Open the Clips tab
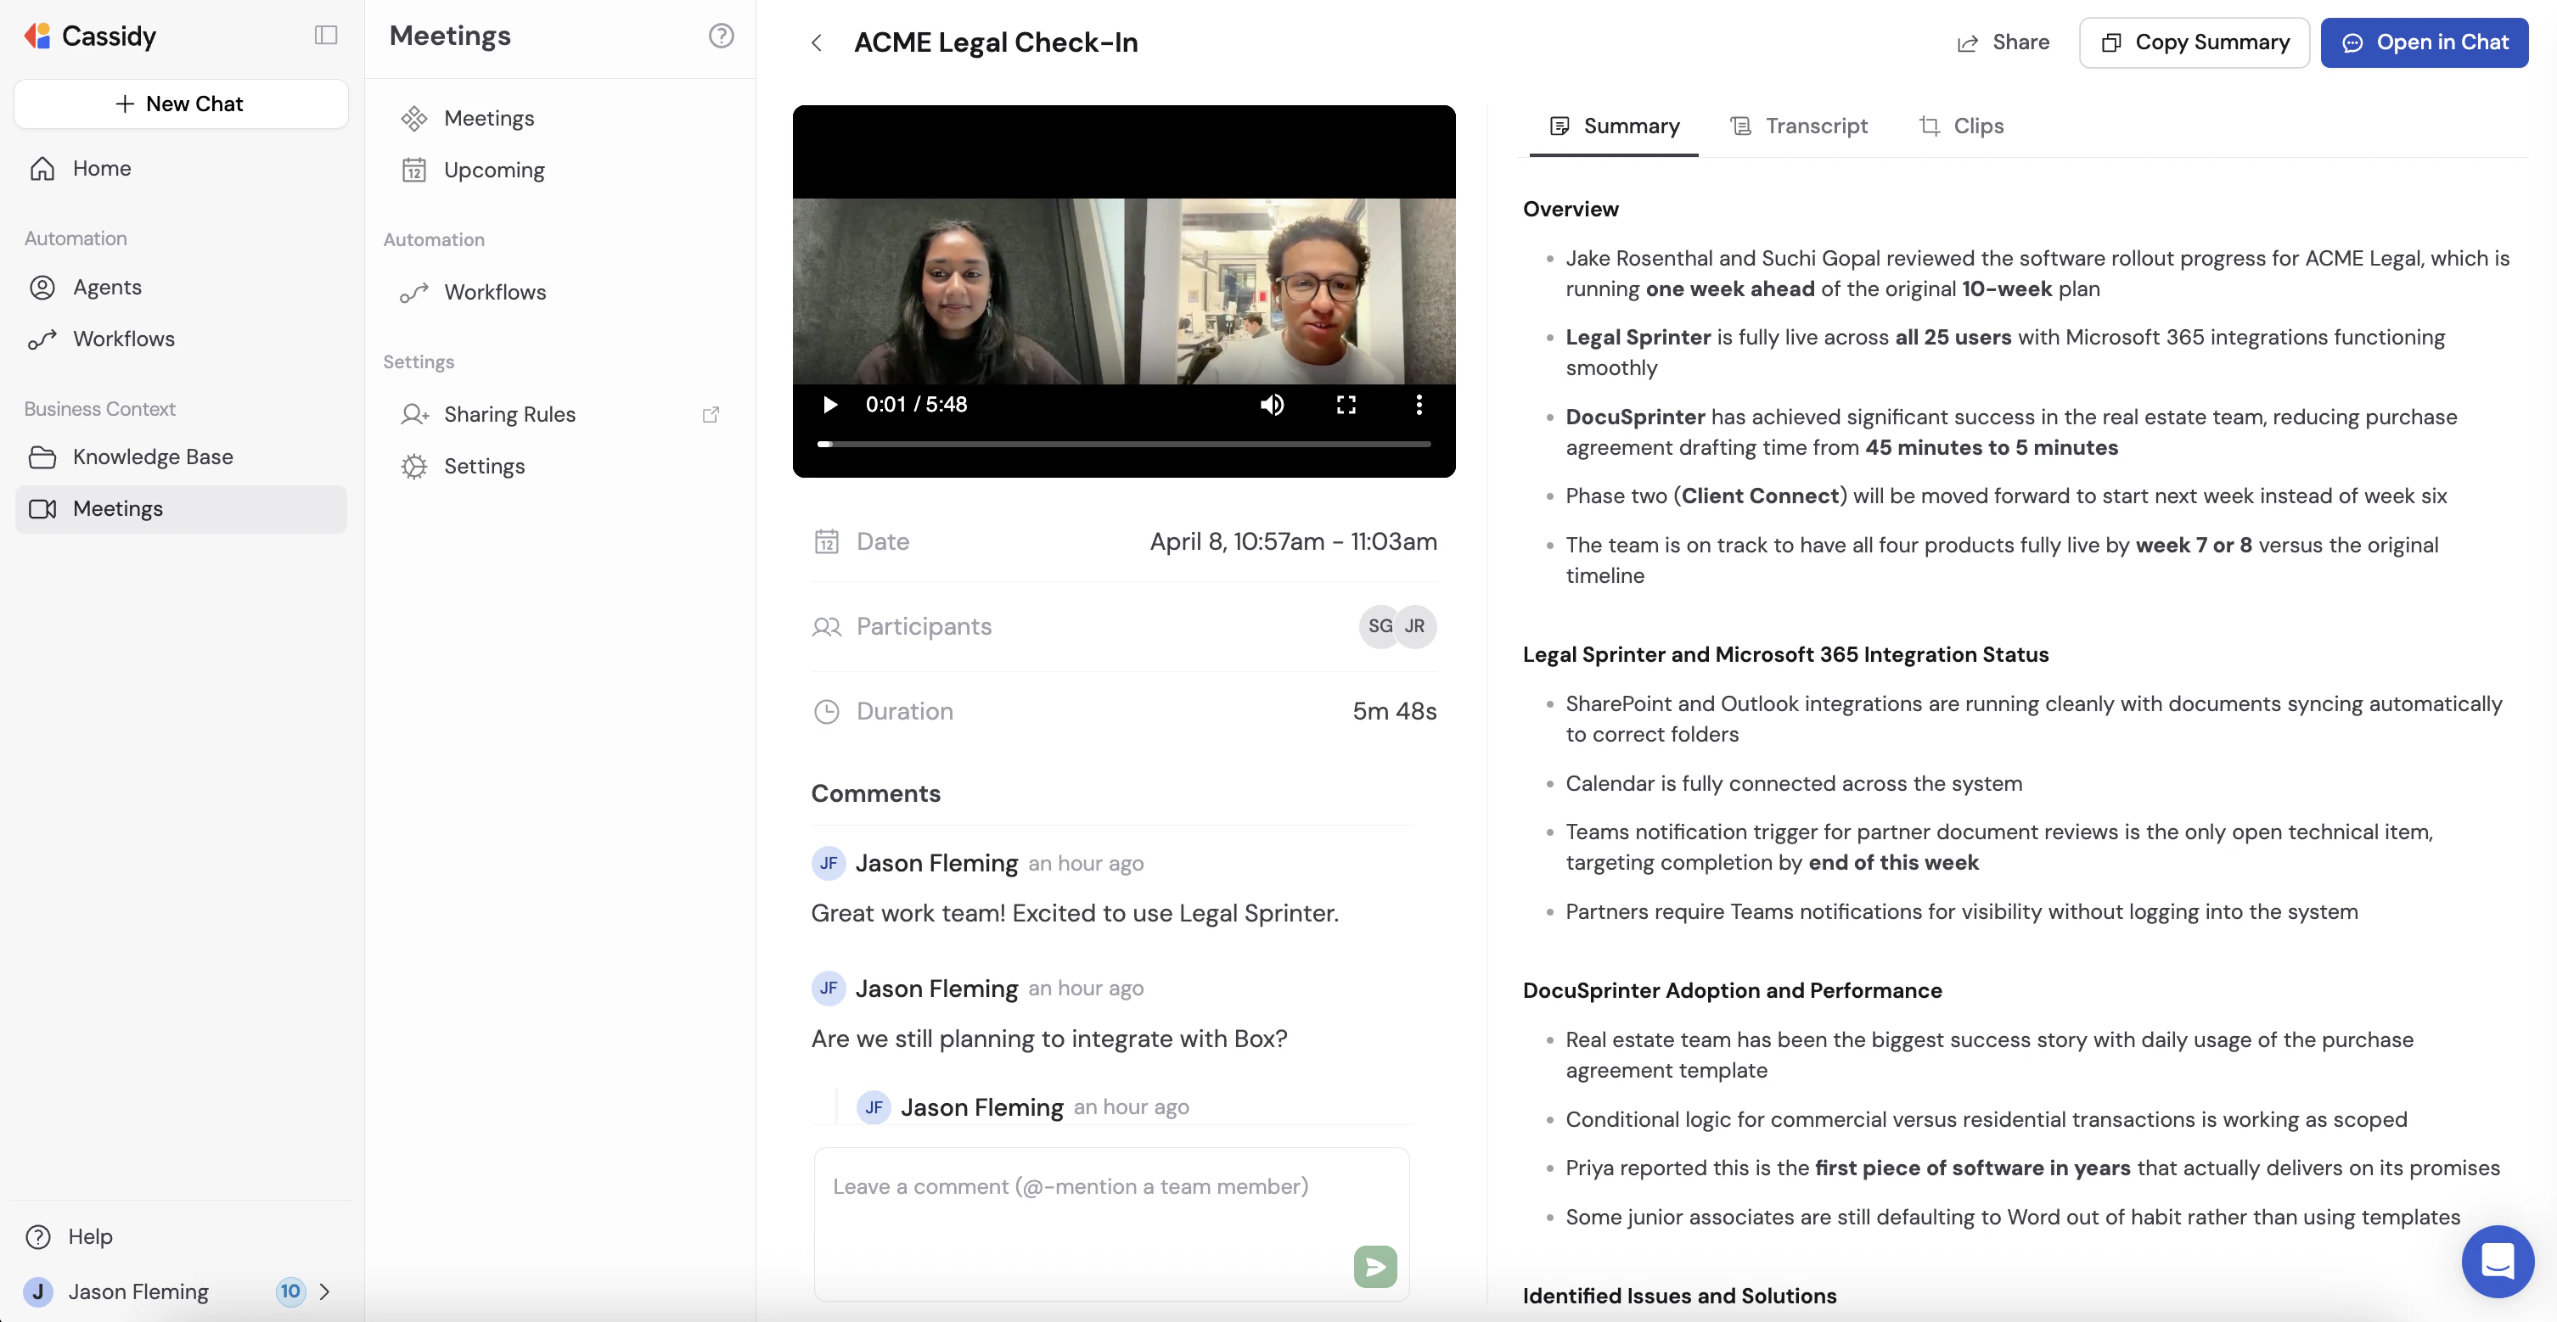The height and width of the screenshot is (1322, 2557). click(1961, 125)
